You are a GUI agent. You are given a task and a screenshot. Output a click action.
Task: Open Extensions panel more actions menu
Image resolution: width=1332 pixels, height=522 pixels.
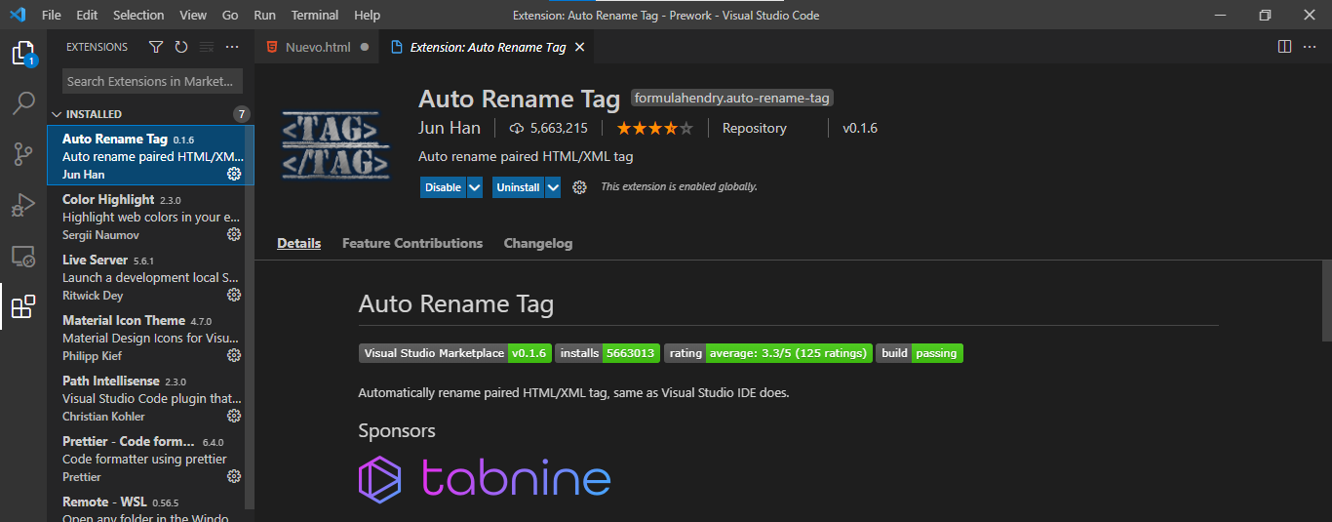coord(232,47)
